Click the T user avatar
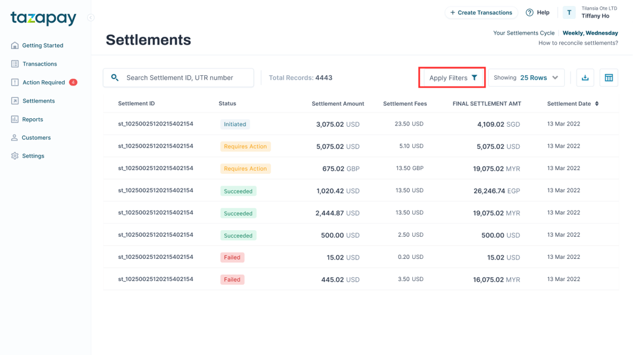This screenshot has height=355, width=633. click(x=569, y=13)
